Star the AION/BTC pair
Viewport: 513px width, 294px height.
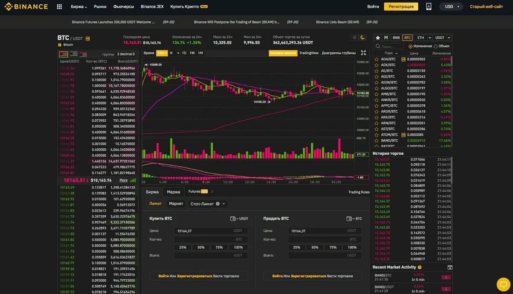pyautogui.click(x=377, y=82)
